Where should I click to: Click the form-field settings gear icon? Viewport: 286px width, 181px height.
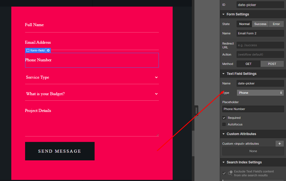[x=48, y=51]
